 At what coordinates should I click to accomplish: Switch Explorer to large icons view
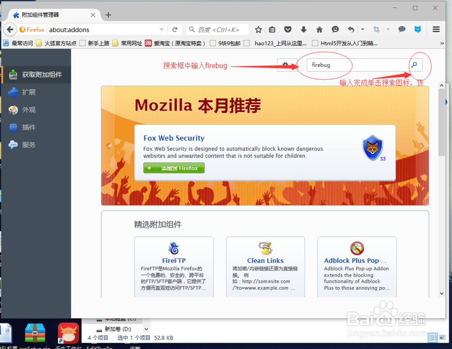[x=442, y=337]
